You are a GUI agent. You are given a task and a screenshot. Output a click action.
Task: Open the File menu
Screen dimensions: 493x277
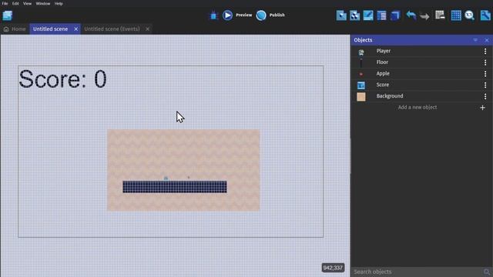(5, 3)
